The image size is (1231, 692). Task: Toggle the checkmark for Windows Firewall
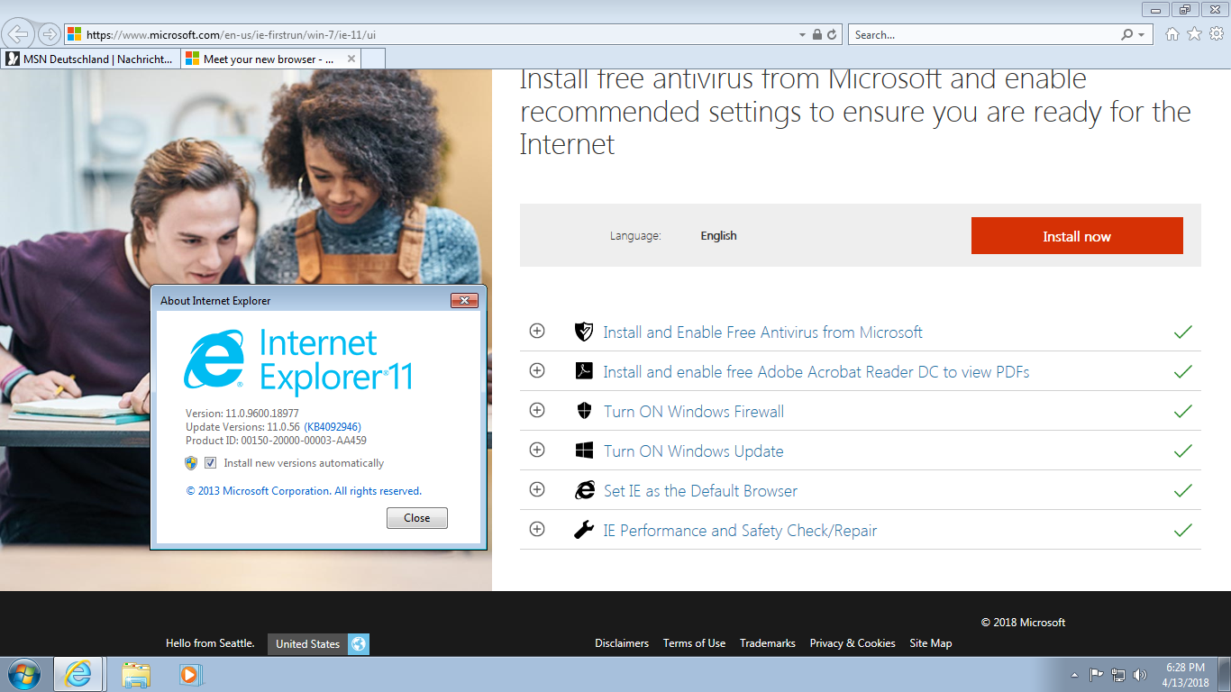tap(1183, 411)
